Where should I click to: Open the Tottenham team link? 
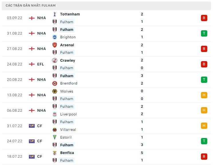click(x=70, y=14)
